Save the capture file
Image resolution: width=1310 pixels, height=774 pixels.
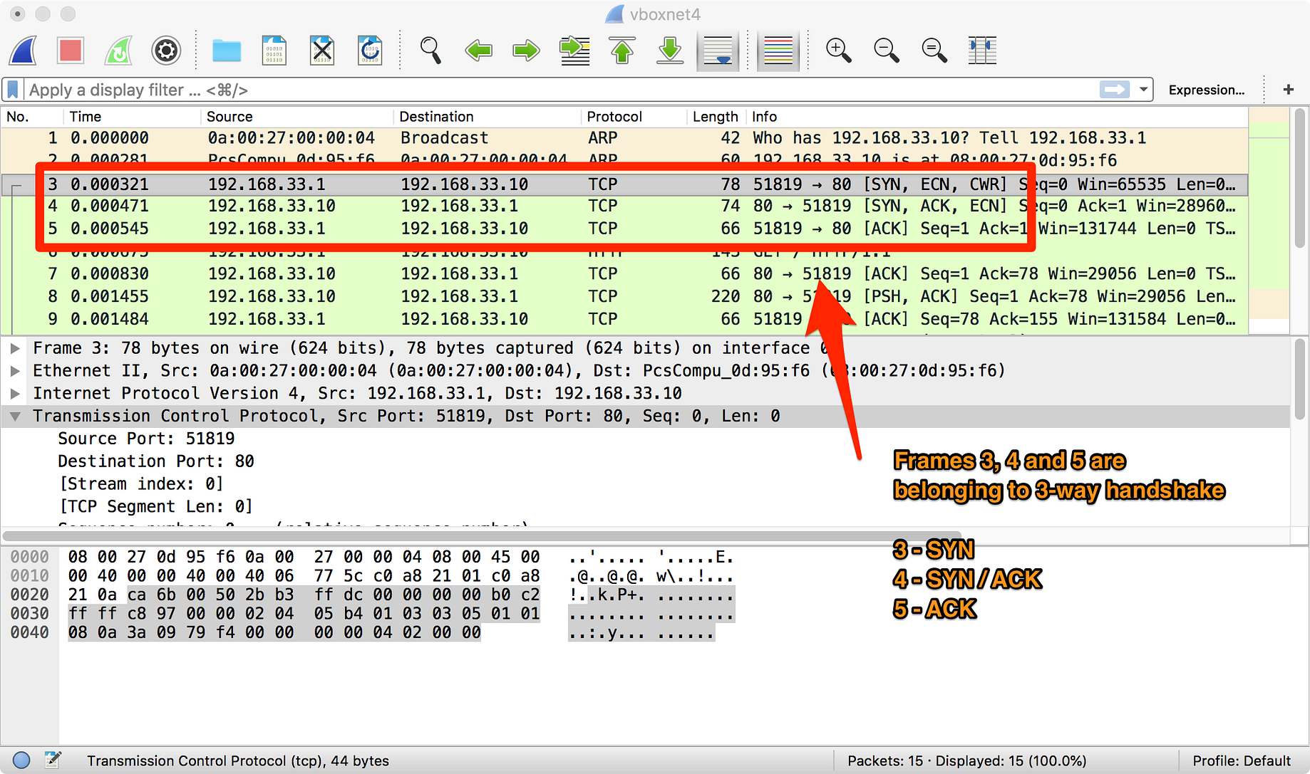pyautogui.click(x=274, y=51)
